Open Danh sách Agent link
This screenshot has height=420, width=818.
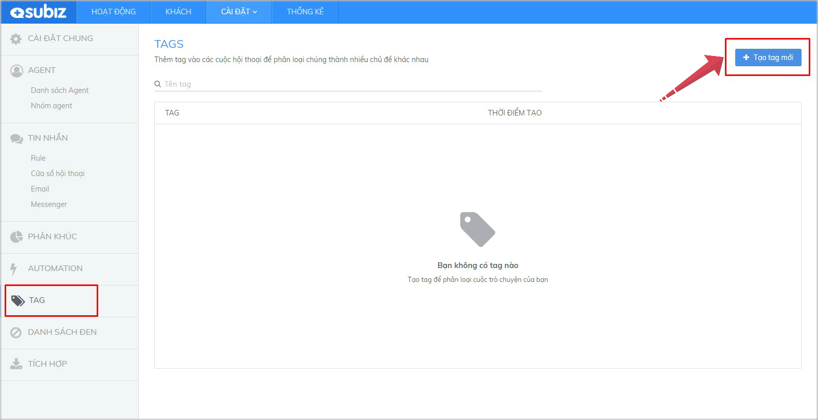coord(60,90)
